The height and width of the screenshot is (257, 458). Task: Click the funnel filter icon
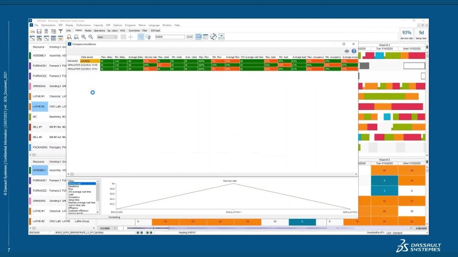tap(61, 31)
